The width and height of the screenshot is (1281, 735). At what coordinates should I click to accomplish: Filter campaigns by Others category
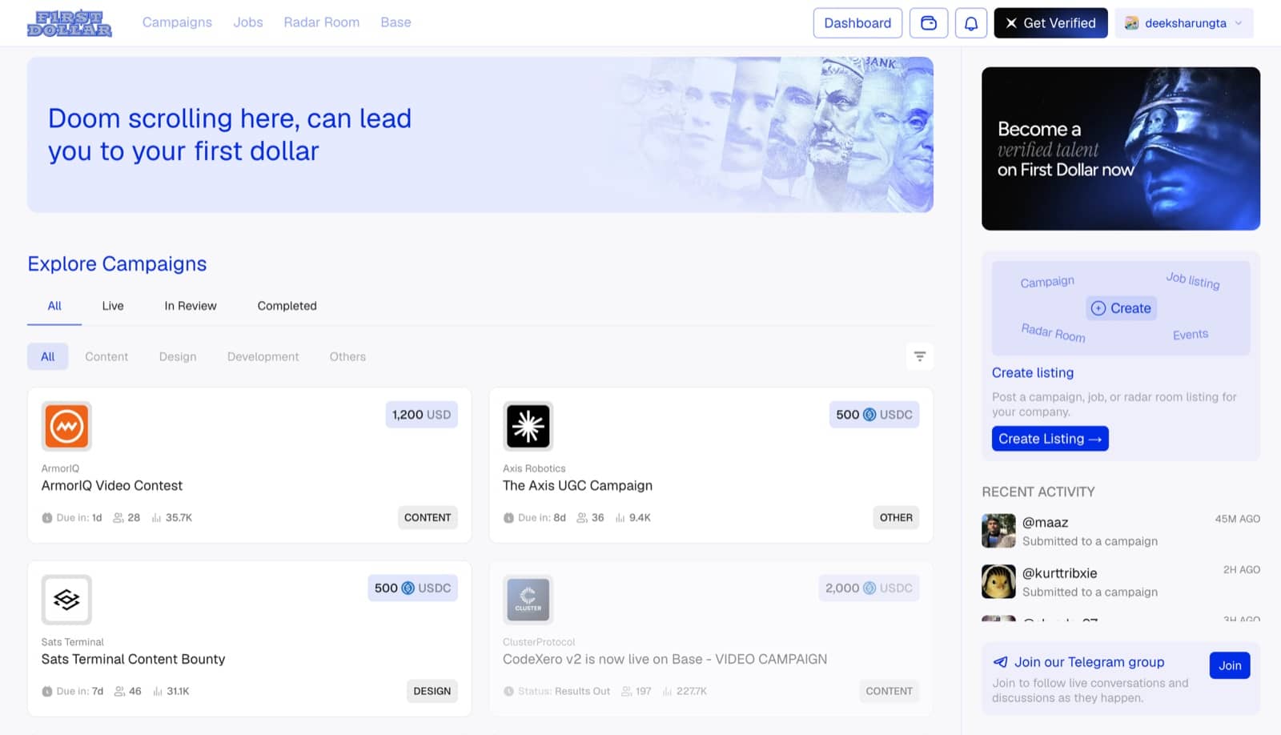[347, 356]
